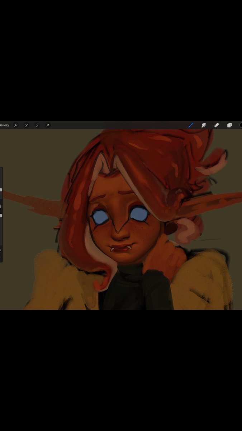Select the Brush paint tool
Image resolution: width=242 pixels, height=431 pixels.
tap(191, 125)
